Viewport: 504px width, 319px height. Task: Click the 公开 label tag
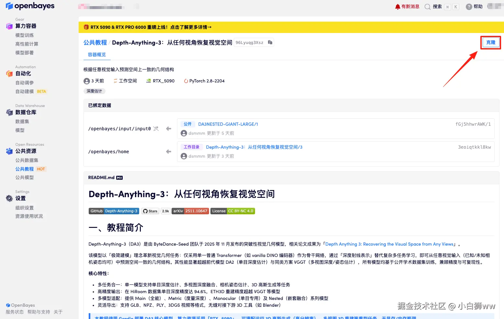pos(188,124)
